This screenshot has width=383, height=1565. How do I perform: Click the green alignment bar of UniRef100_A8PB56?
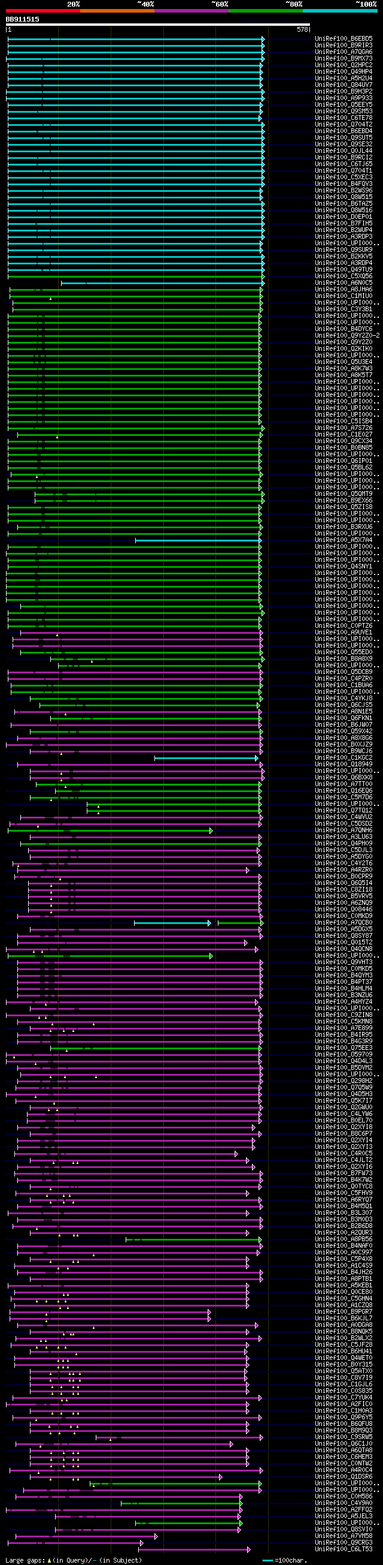coord(193,1239)
